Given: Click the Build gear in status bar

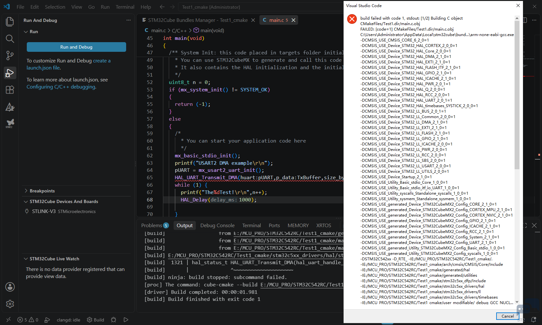Looking at the screenshot, I should click(x=95, y=320).
